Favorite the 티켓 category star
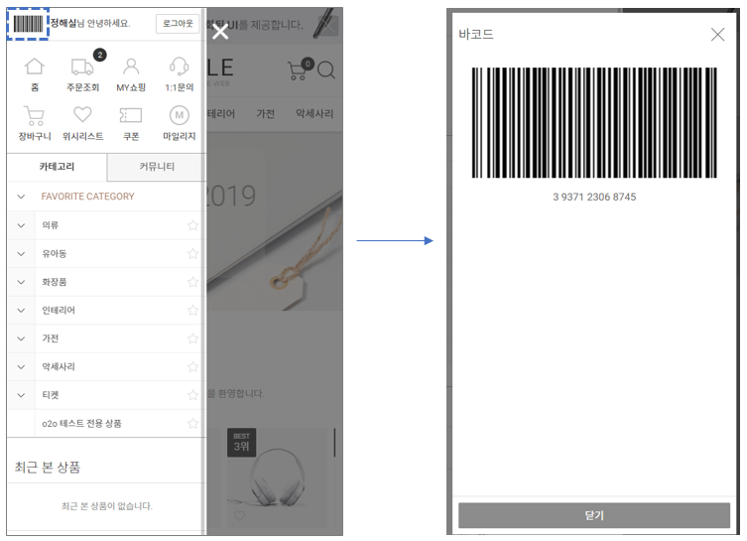The image size is (747, 541). click(192, 395)
